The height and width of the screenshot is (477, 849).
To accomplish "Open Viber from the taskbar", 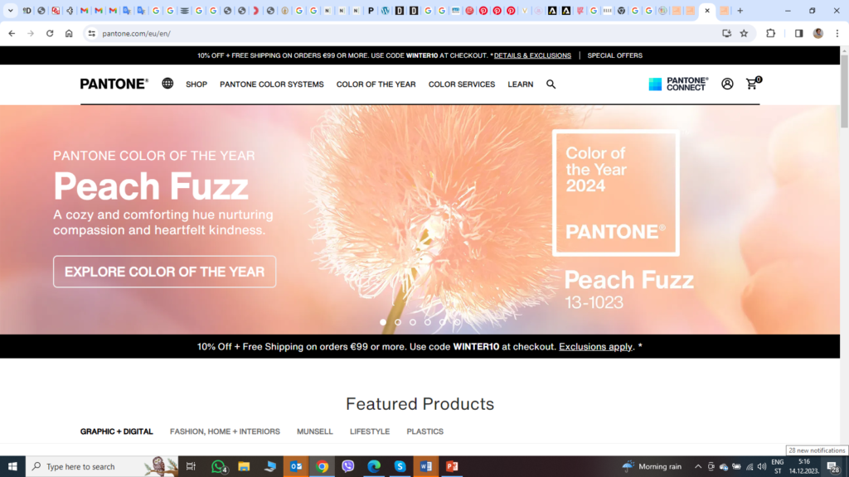I will point(348,466).
